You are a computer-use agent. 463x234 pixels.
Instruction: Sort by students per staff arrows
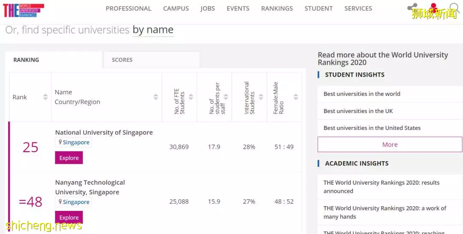(226, 97)
